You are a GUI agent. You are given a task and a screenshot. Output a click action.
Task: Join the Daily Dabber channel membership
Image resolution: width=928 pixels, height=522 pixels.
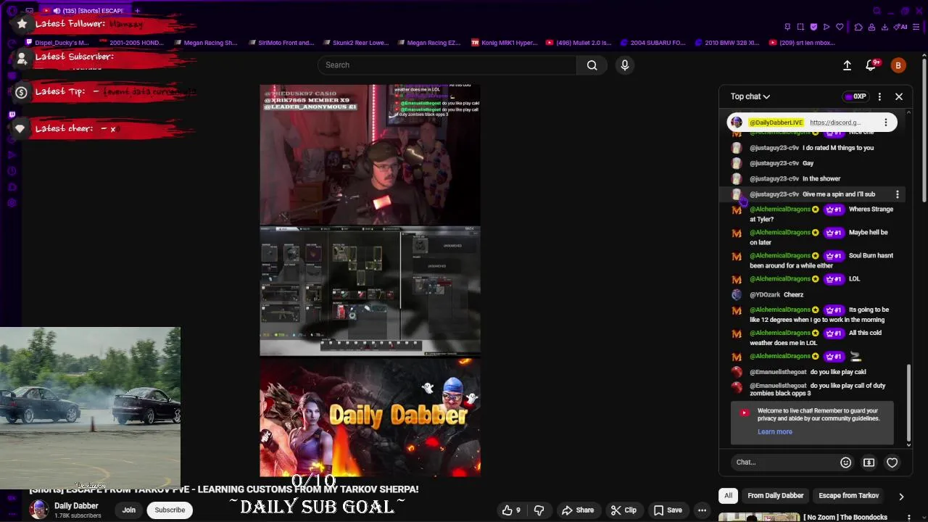pos(128,510)
